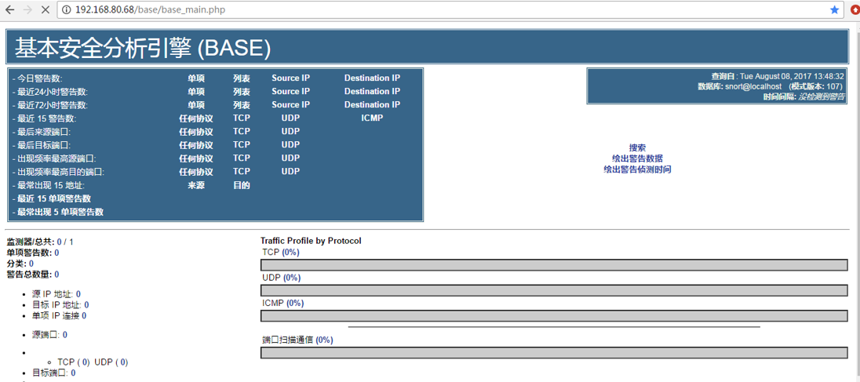Click the 目标 IP 地址 count
860x382 pixels.
coord(86,304)
